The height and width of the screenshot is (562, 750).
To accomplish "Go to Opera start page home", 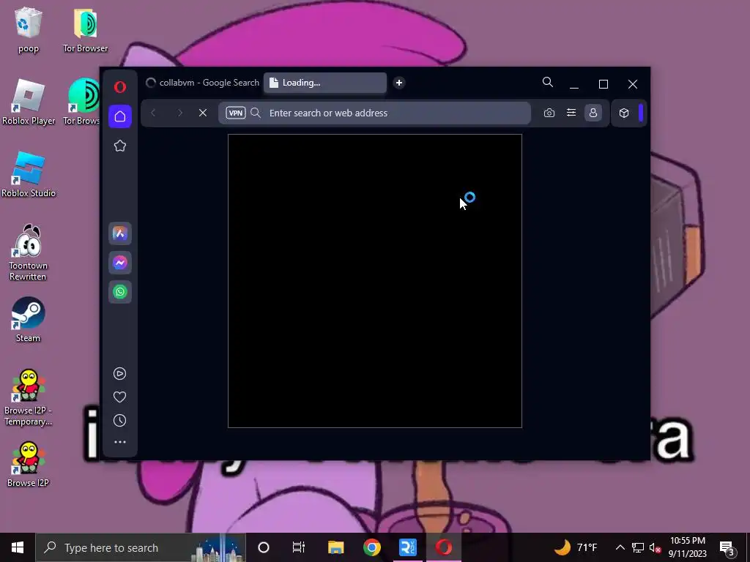I will 120,116.
